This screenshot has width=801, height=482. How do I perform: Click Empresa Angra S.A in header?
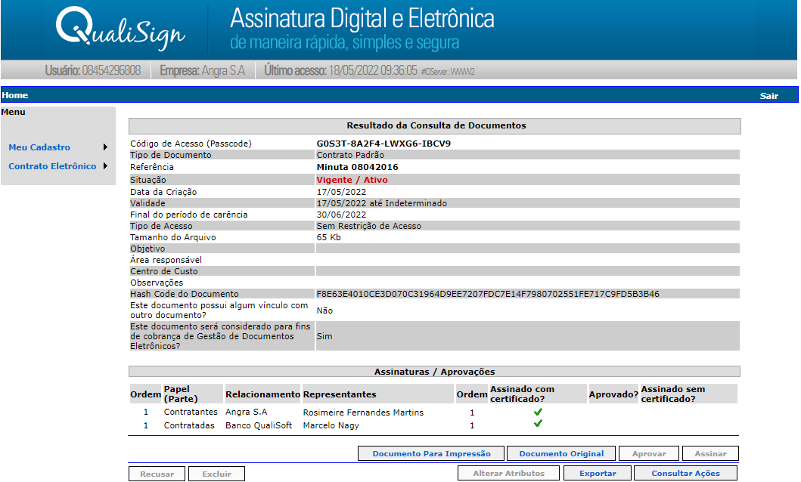pyautogui.click(x=202, y=70)
